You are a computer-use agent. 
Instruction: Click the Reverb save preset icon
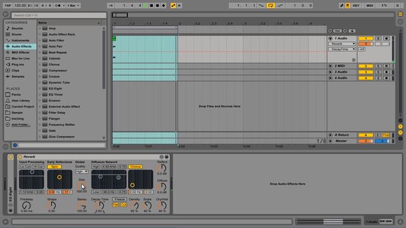[166, 157]
